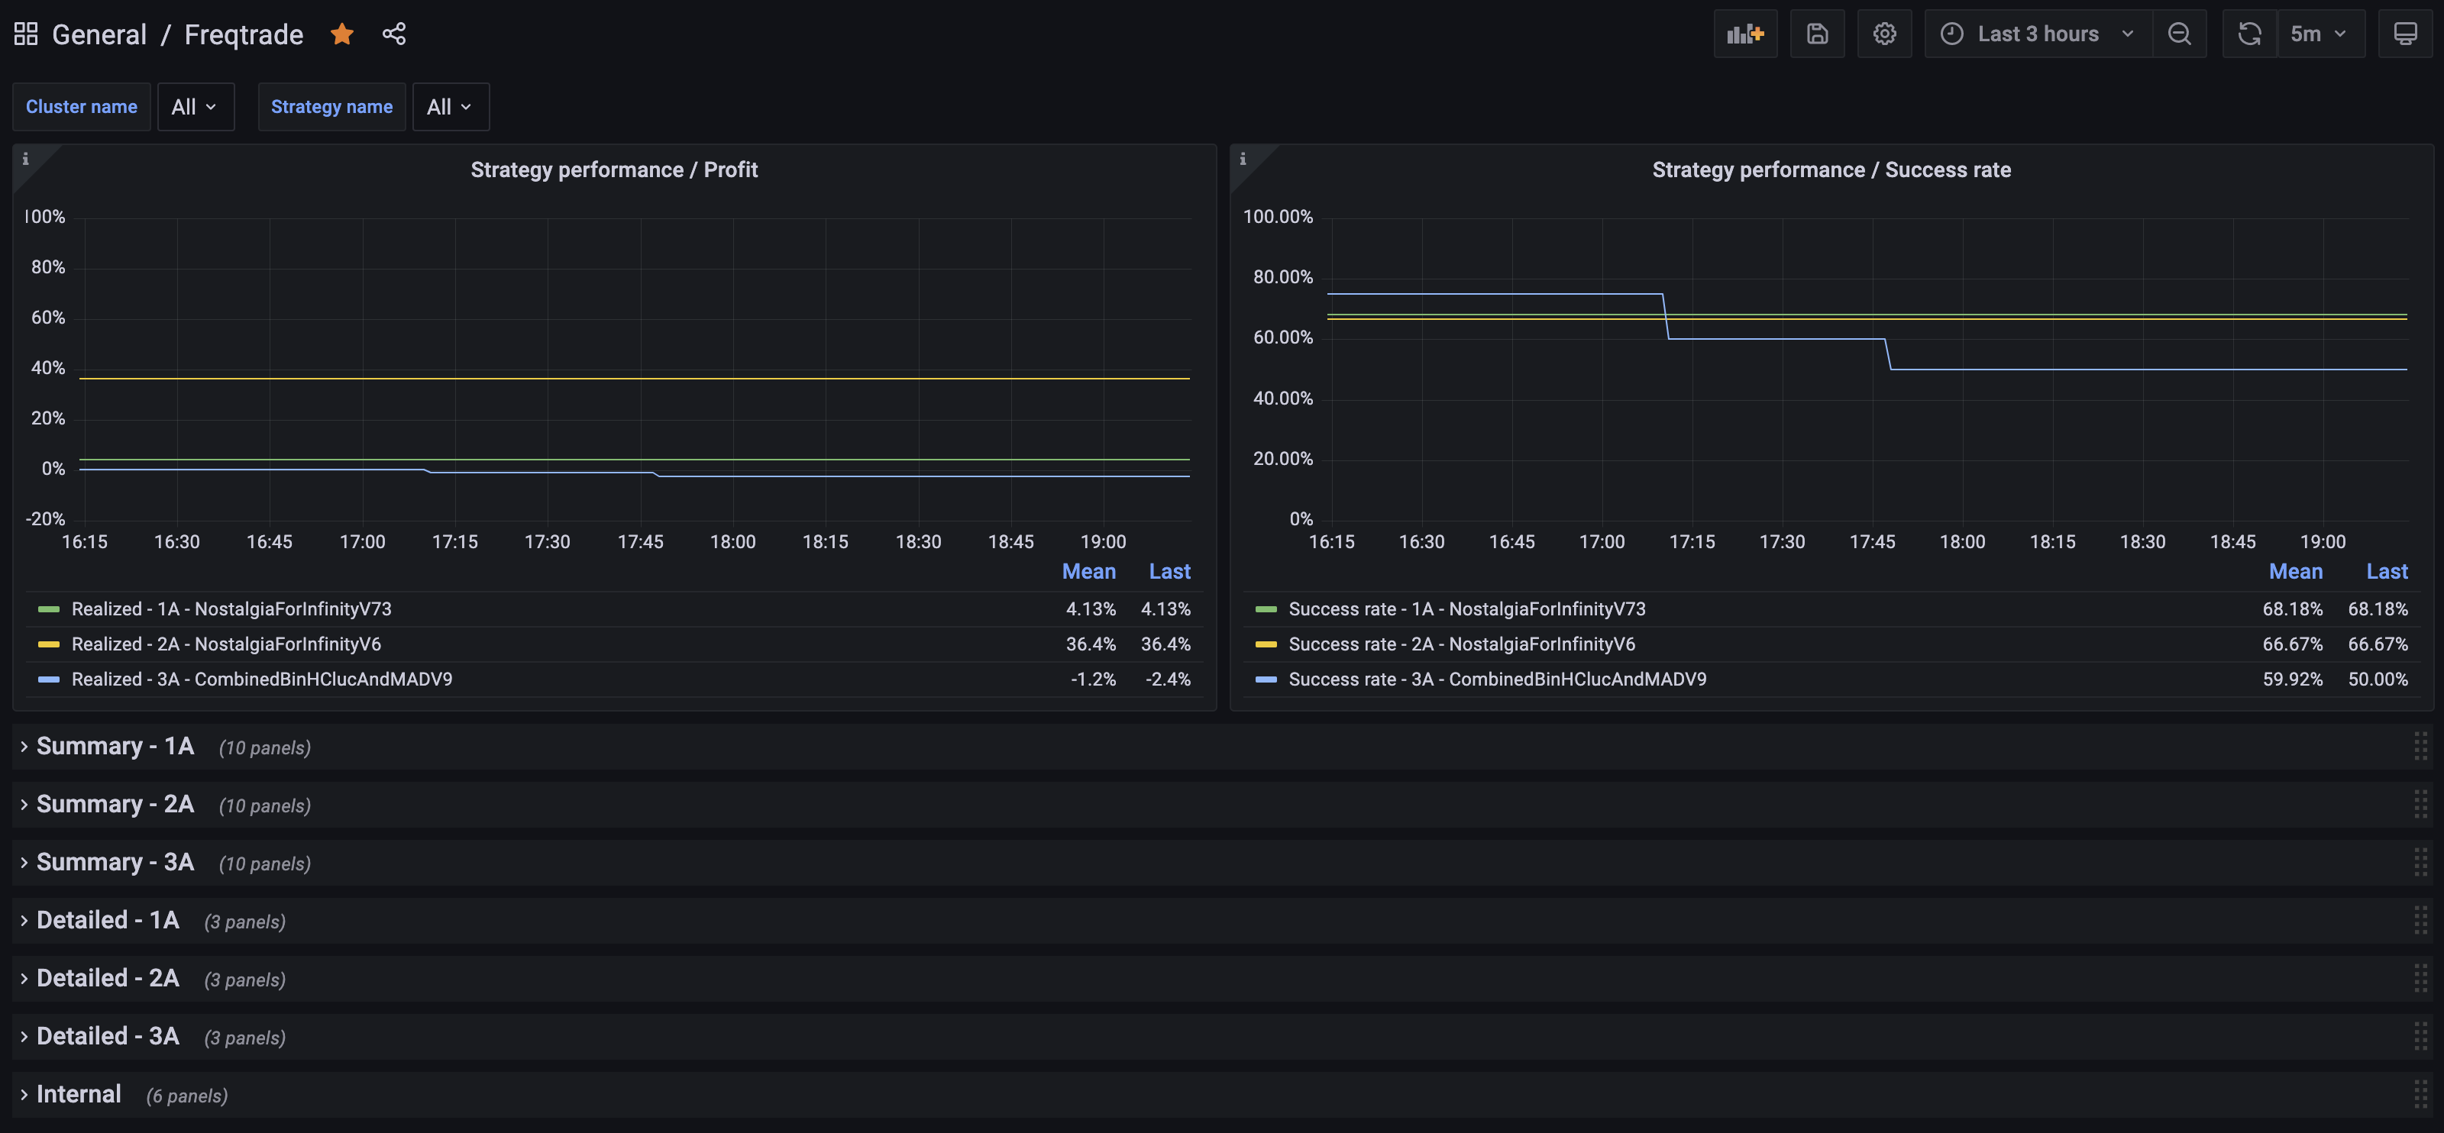Open the dashboard search grid icon
Image resolution: width=2444 pixels, height=1133 pixels.
pyautogui.click(x=26, y=34)
